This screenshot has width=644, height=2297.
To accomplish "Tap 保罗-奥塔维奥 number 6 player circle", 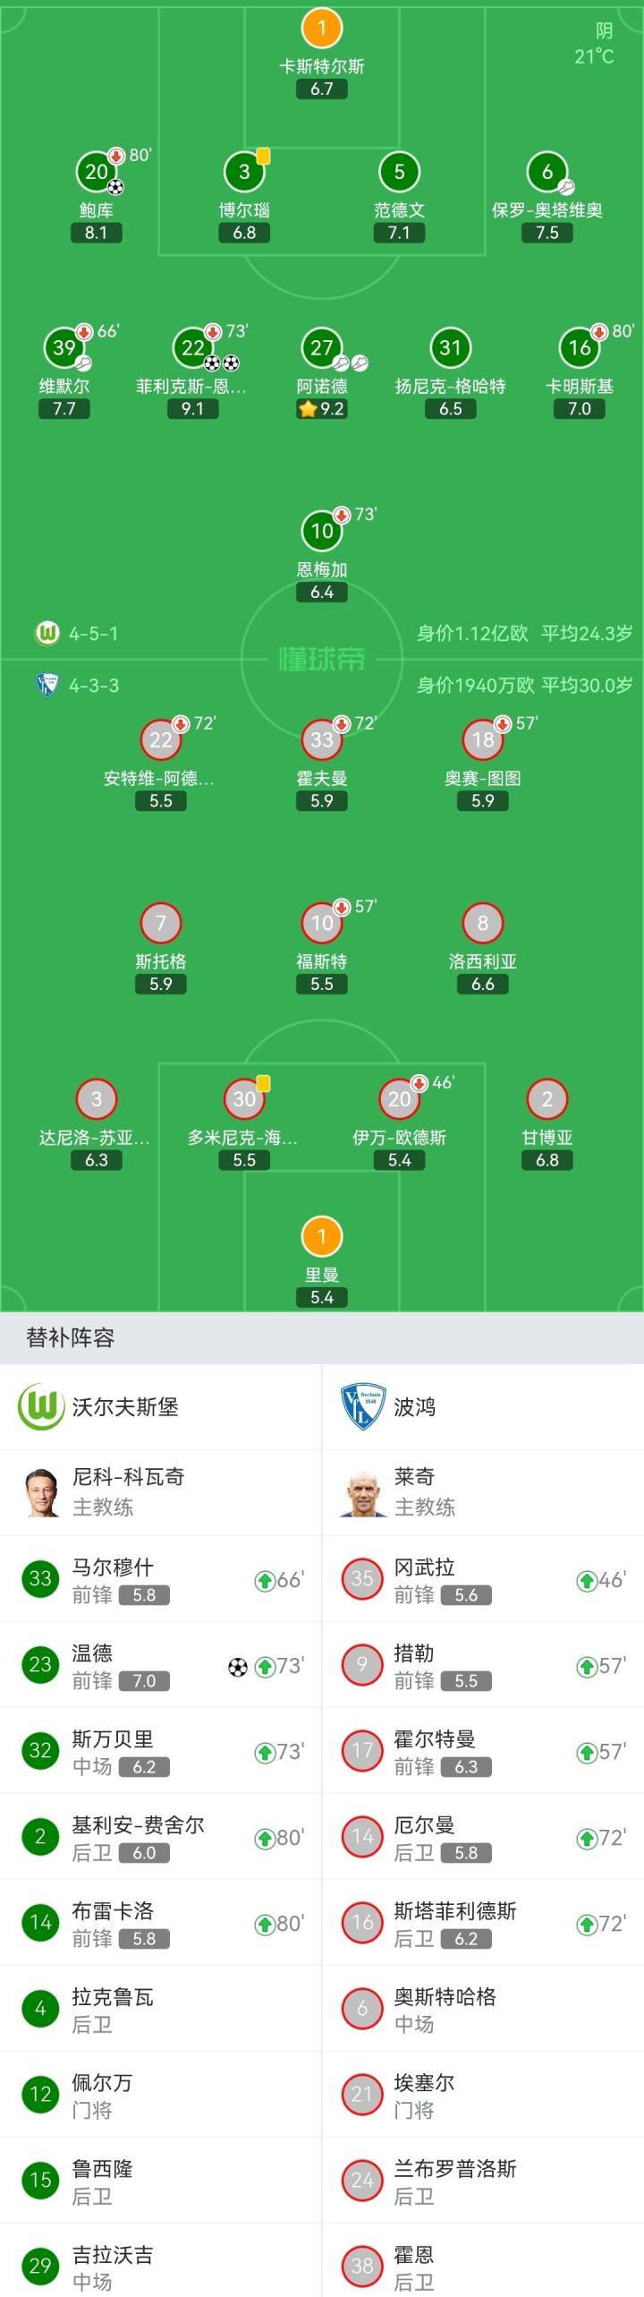I will (547, 171).
